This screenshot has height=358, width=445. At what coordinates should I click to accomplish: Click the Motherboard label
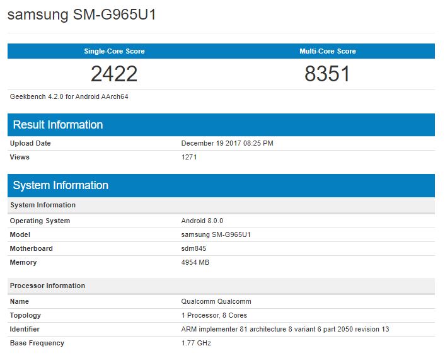(32, 248)
